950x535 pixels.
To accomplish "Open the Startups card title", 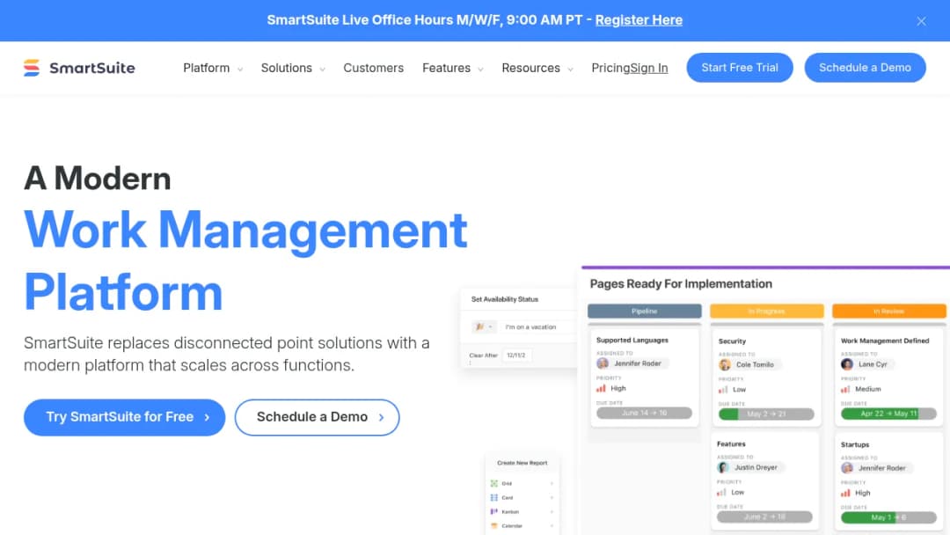I will tap(855, 444).
